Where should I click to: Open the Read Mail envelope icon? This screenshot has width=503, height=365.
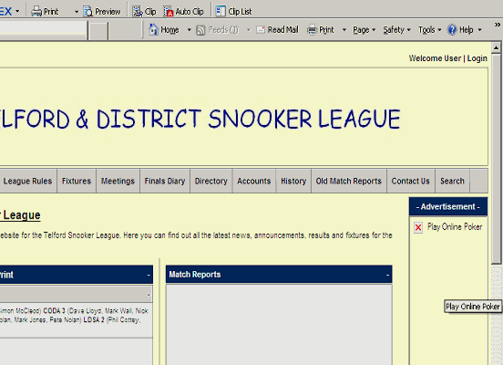coord(261,30)
